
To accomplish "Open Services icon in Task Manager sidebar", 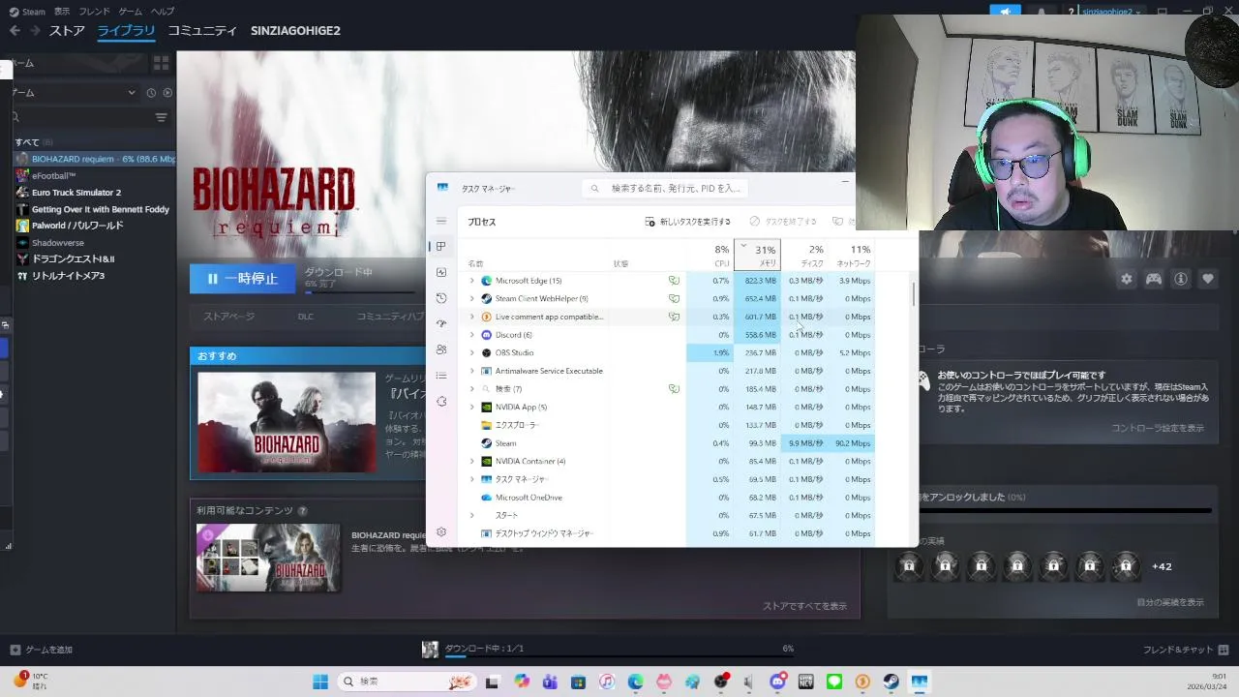I will coord(441,401).
